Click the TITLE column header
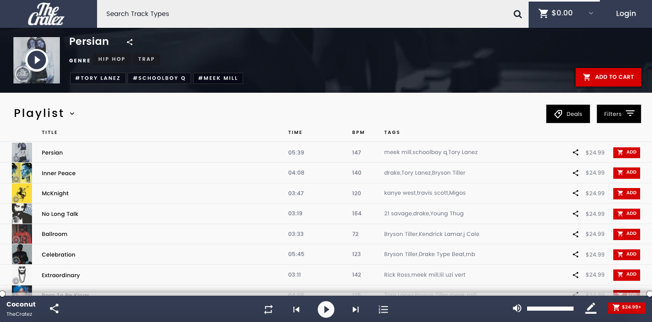Screen dimensions: 652x322 click(50, 132)
